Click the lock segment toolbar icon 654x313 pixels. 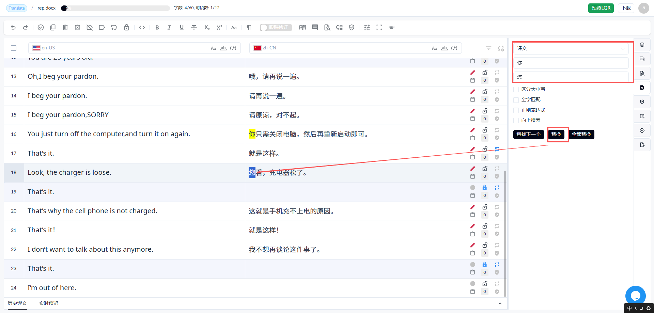126,28
